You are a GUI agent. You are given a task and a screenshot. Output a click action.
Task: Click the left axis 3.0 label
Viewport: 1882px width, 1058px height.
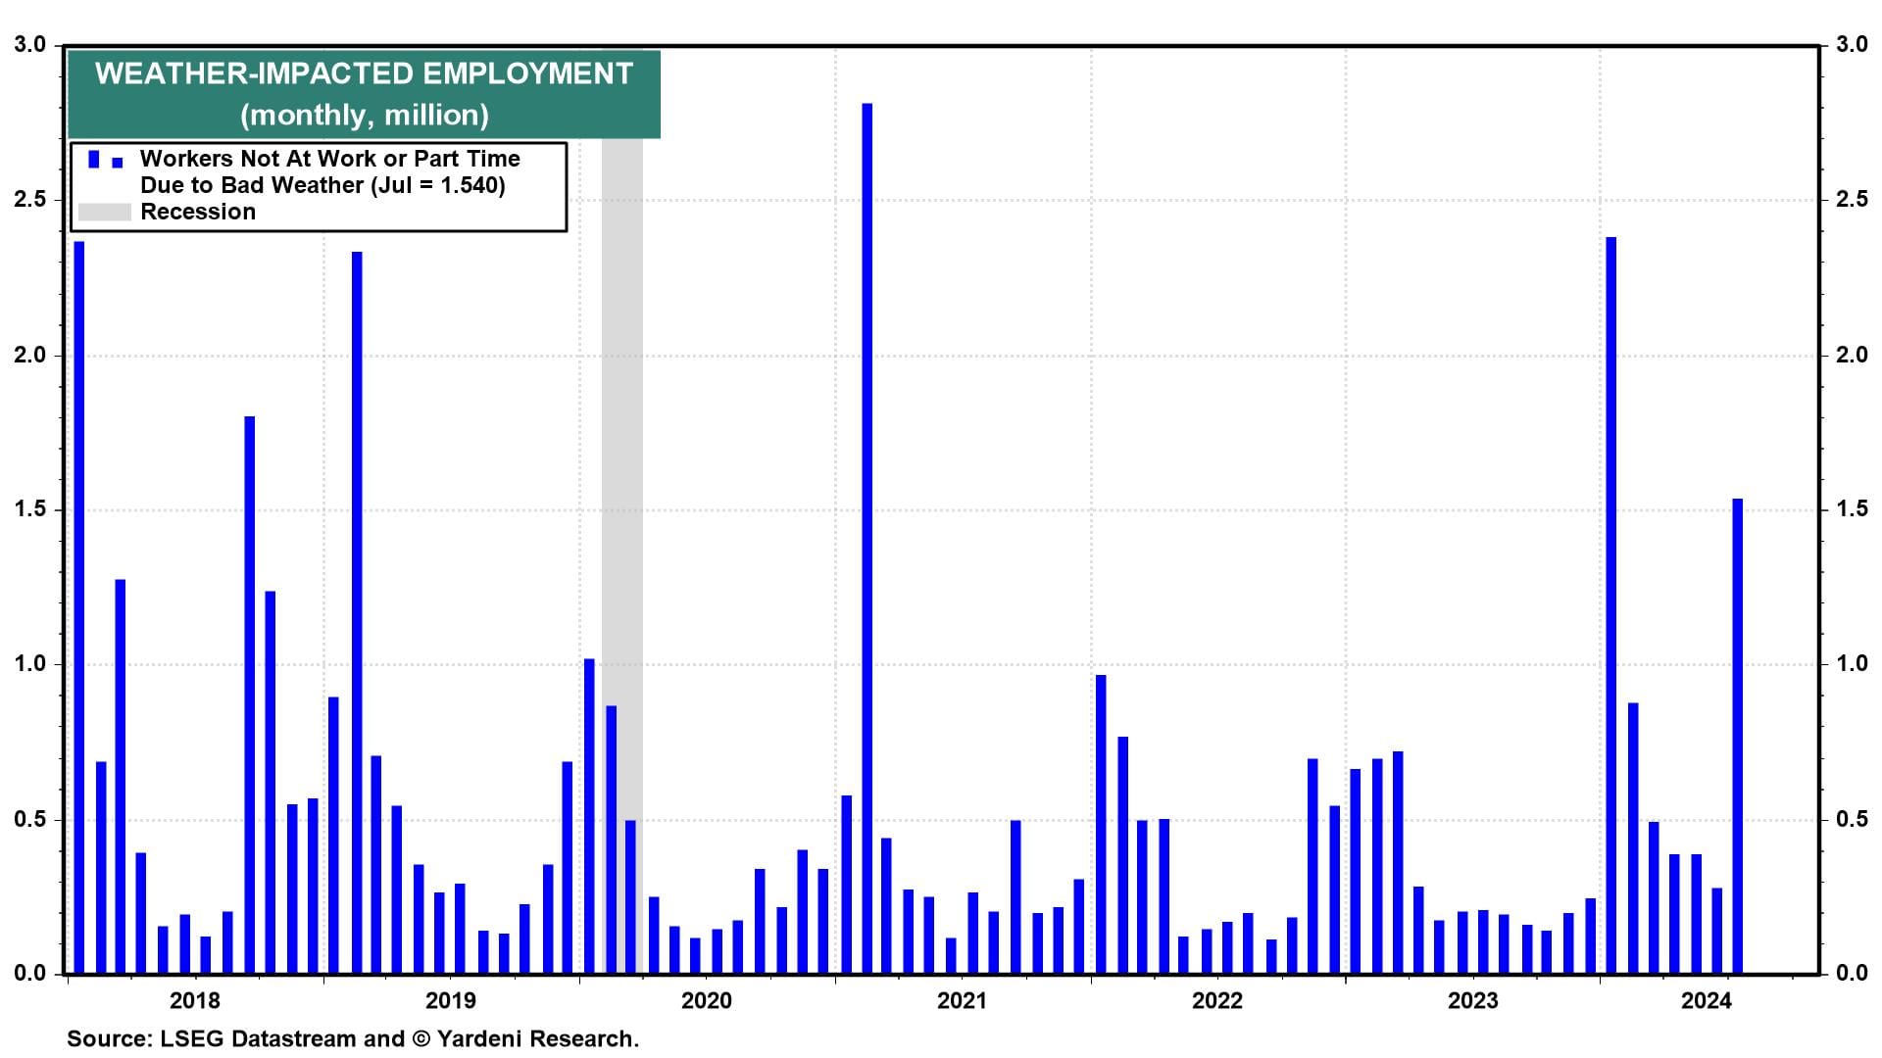click(29, 45)
